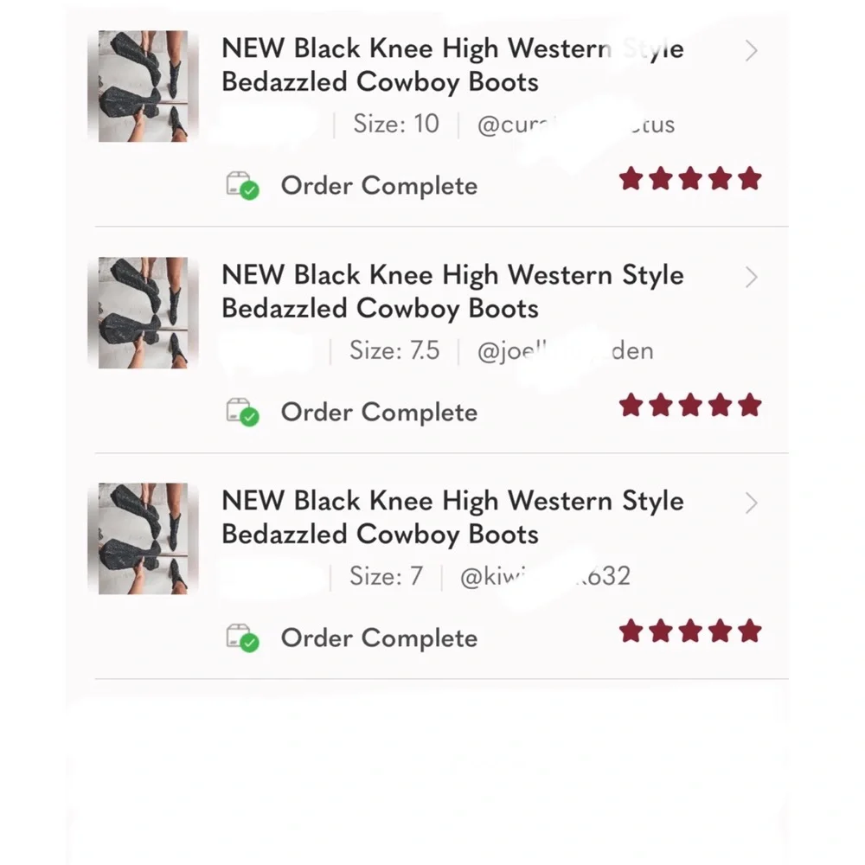Click the first star of the top order rating

point(630,178)
